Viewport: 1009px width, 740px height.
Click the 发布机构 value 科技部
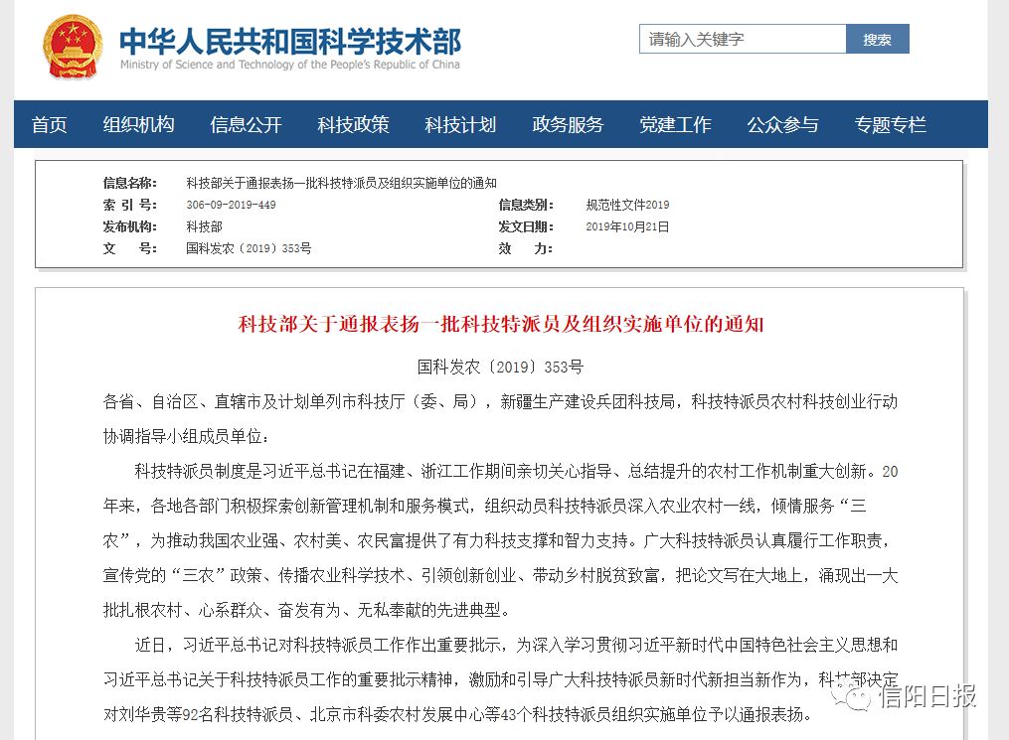click(x=204, y=226)
